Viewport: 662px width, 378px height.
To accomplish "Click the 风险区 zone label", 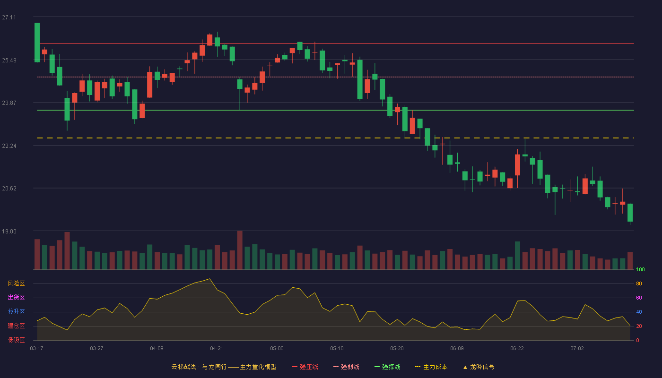I will pos(16,283).
